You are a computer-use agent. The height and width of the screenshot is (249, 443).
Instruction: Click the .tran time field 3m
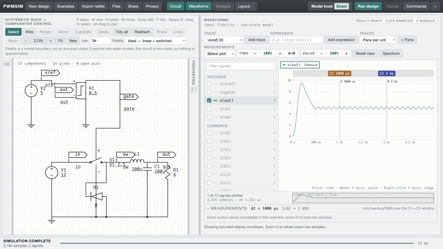pyautogui.click(x=100, y=41)
